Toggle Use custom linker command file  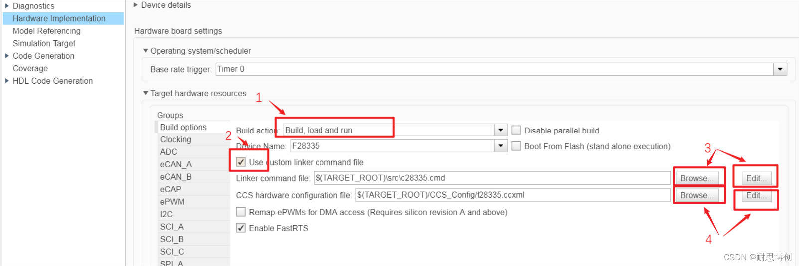point(241,162)
